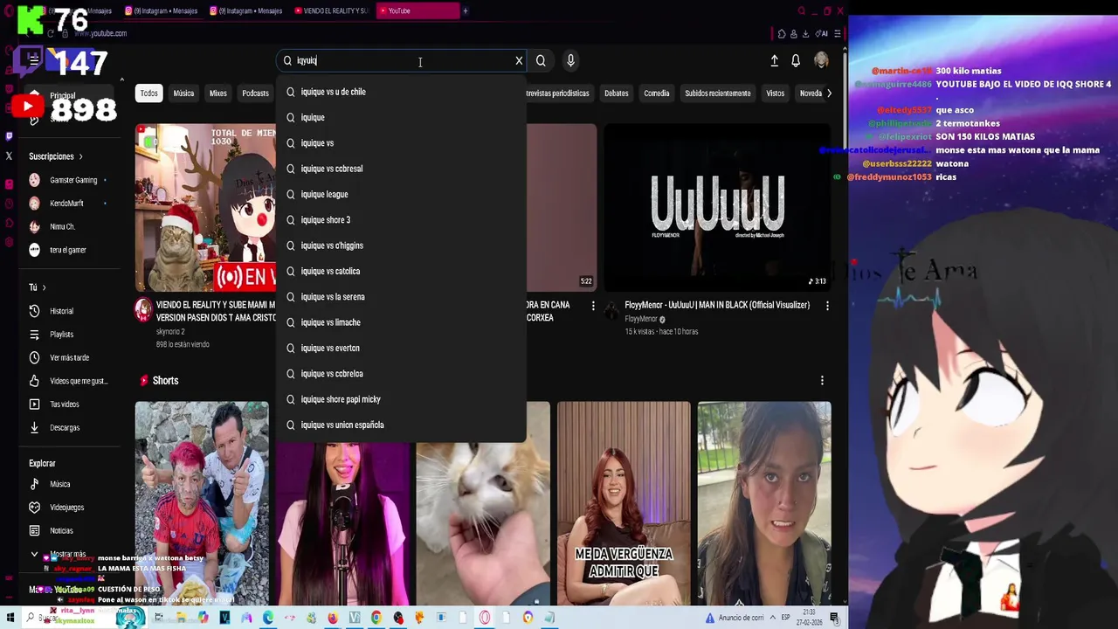Open Windows Start menu
This screenshot has width=1118, height=629.
point(9,618)
